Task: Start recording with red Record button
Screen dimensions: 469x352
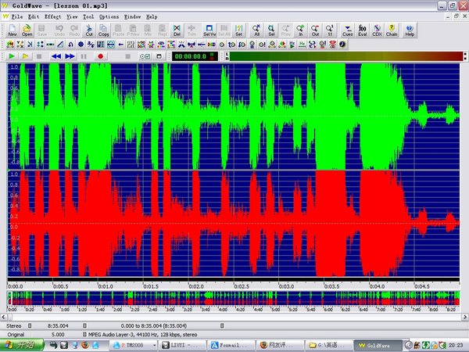Action: click(101, 56)
